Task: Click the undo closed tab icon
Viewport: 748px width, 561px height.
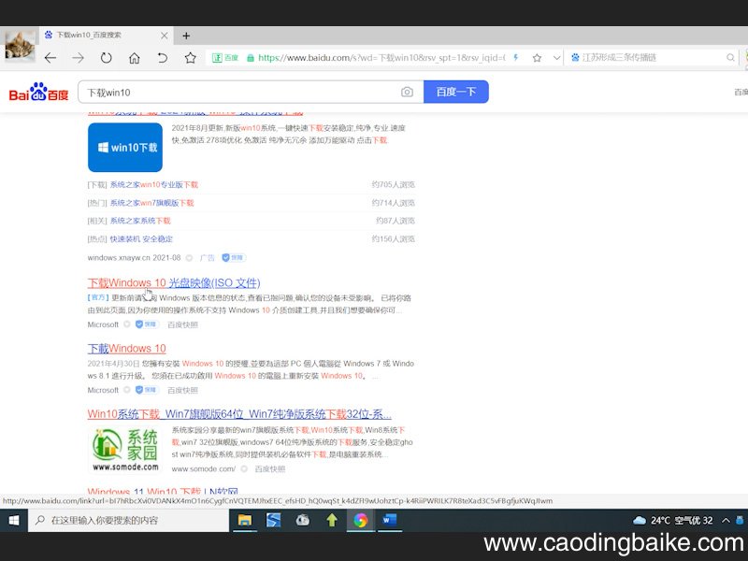Action: click(162, 58)
